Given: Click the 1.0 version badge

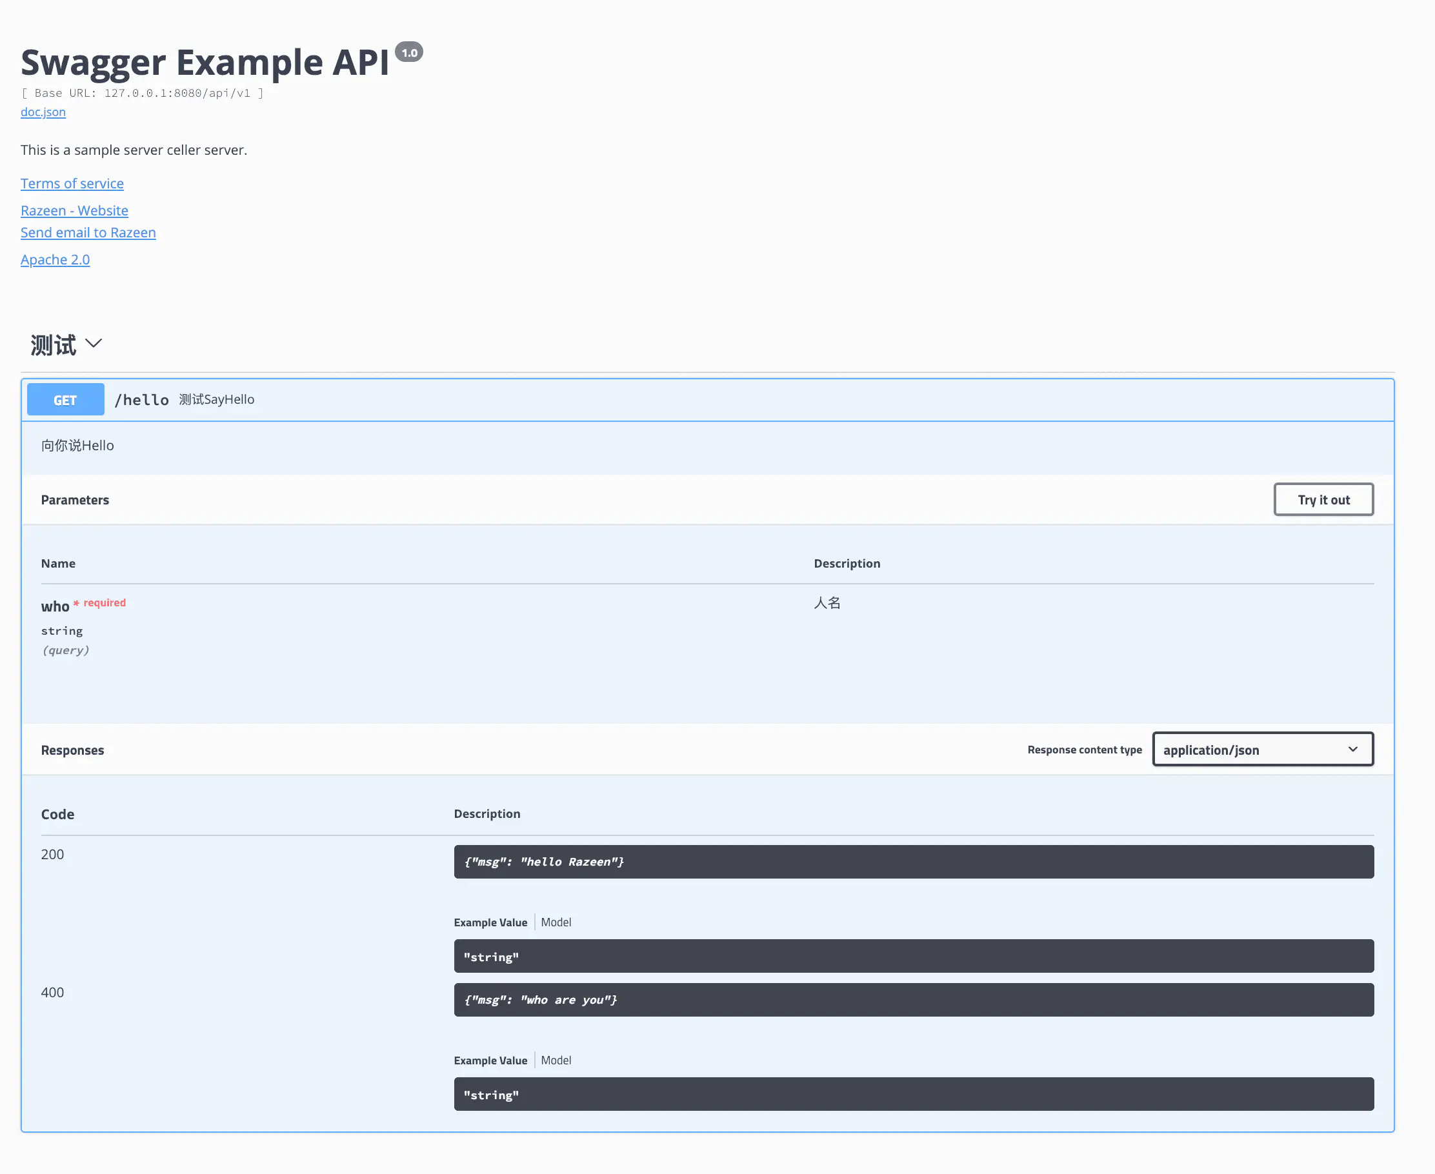Looking at the screenshot, I should (409, 53).
